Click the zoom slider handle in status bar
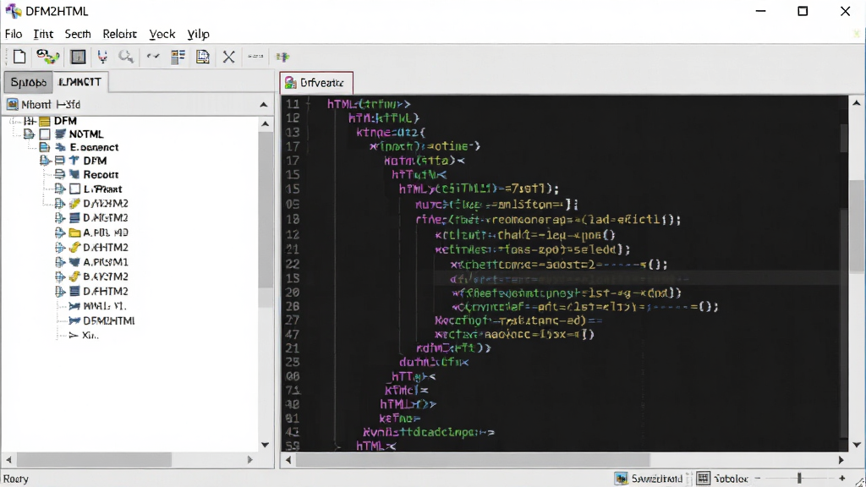The width and height of the screenshot is (866, 487). [x=799, y=479]
